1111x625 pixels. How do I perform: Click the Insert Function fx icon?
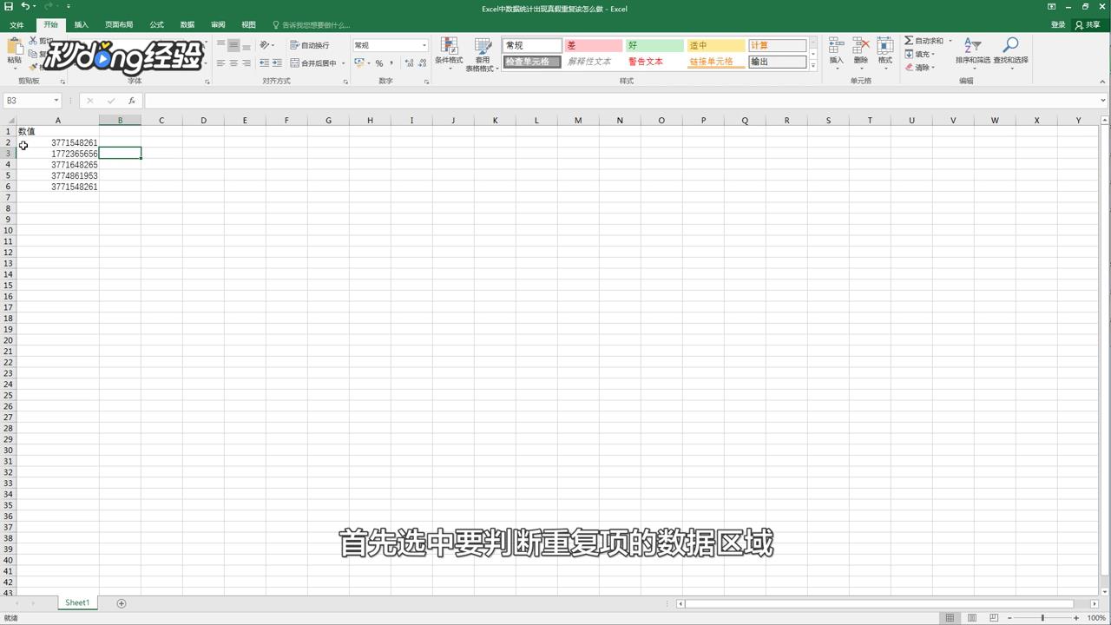[x=132, y=101]
